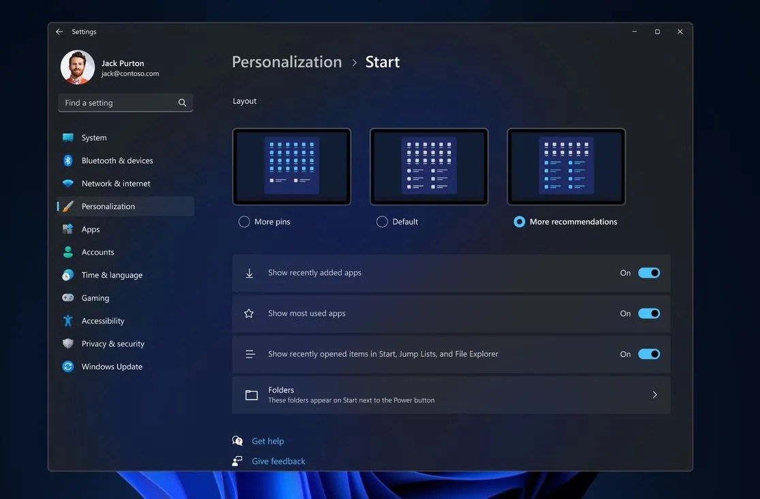The width and height of the screenshot is (760, 499).
Task: Click Jack Purton account name
Action: tap(123, 63)
